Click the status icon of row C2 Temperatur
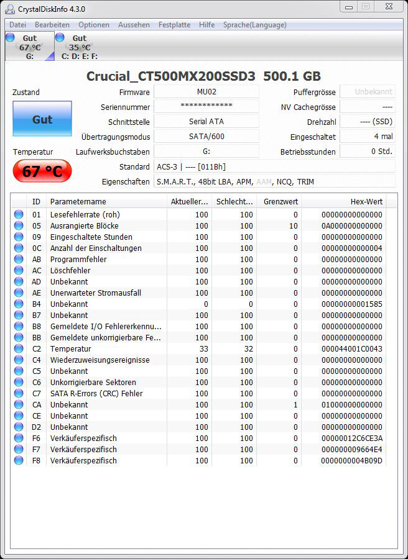 click(x=19, y=348)
